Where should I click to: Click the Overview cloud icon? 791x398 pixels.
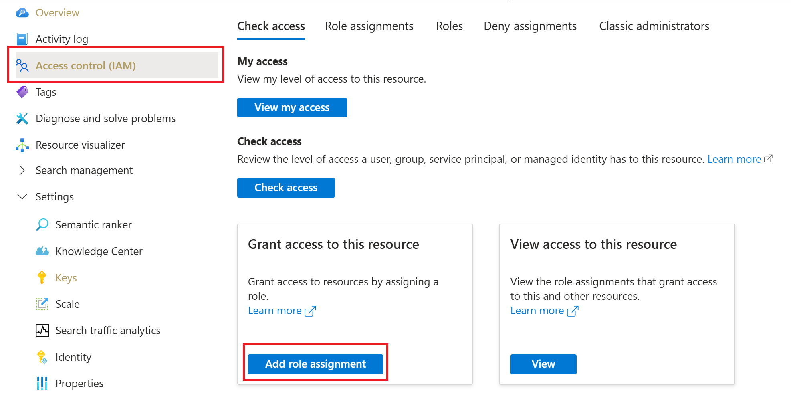click(x=22, y=12)
